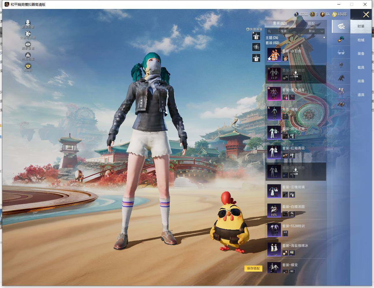Viewport: 374px width, 288px height.
Task: Toggle the 展示设置 eye icon
Action: [x=28, y=44]
